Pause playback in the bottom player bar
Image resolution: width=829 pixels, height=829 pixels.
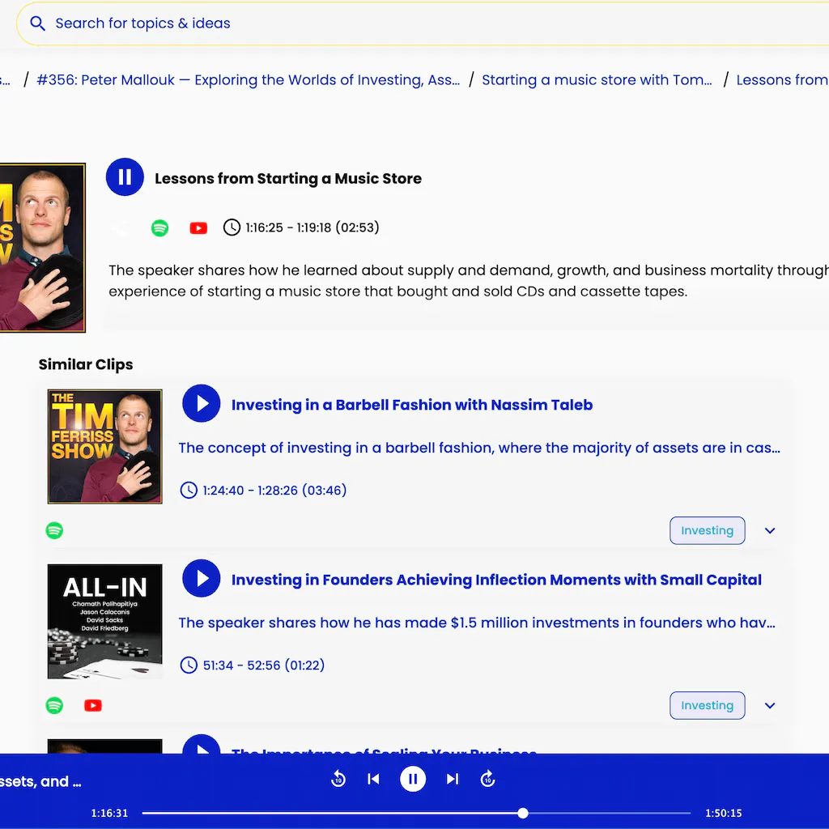click(x=413, y=779)
